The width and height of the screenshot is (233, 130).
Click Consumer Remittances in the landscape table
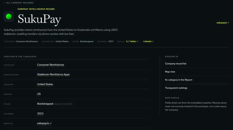pos(50,65)
